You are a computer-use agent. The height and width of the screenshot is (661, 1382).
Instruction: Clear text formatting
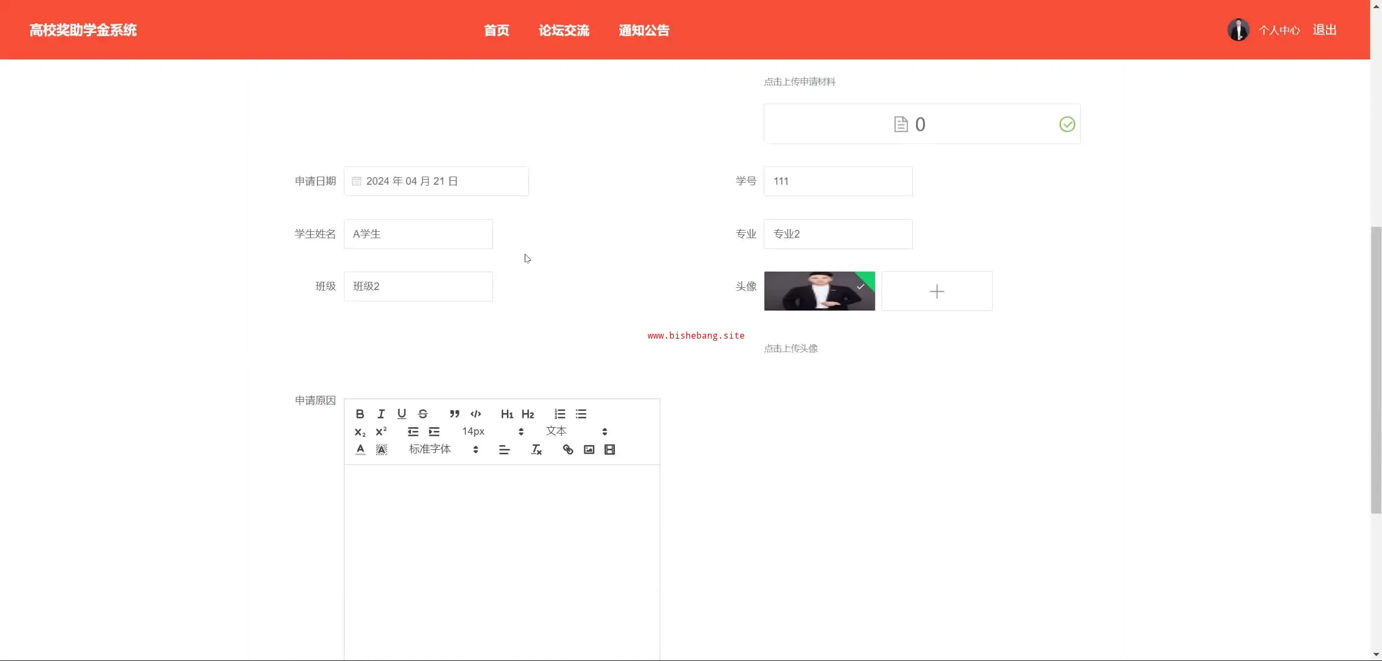[536, 450]
